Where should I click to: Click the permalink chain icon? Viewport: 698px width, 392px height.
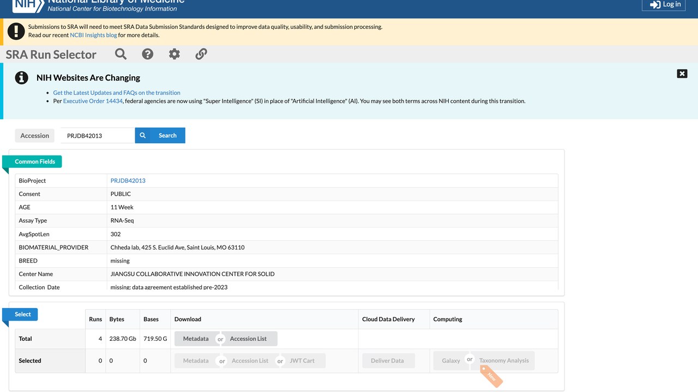(201, 54)
